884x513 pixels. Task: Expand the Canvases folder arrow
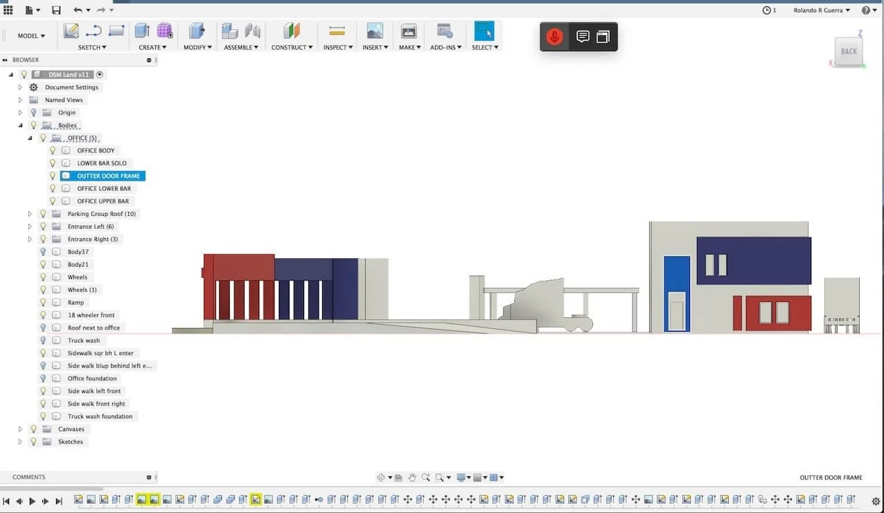pos(20,429)
